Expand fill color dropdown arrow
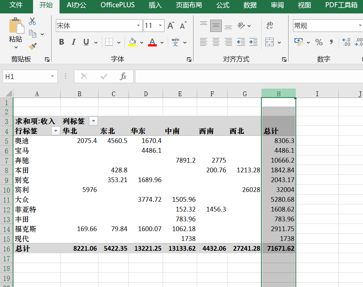 pyautogui.click(x=142, y=42)
